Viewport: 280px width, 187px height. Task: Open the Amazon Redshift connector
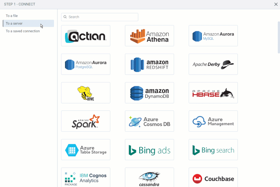click(x=149, y=64)
